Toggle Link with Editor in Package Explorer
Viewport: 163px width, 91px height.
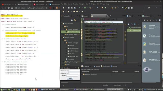75,20
